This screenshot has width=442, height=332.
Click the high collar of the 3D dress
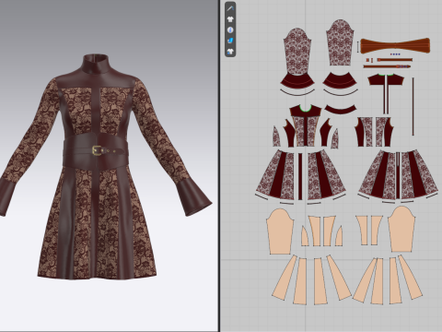[96, 65]
